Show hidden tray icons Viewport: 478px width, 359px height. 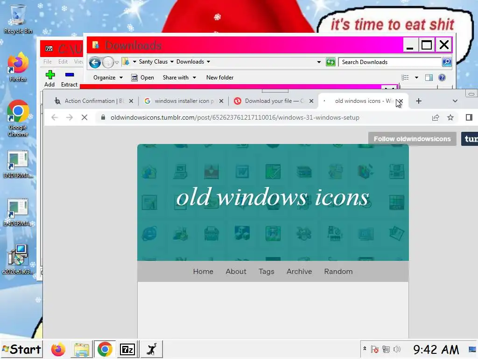(365, 348)
